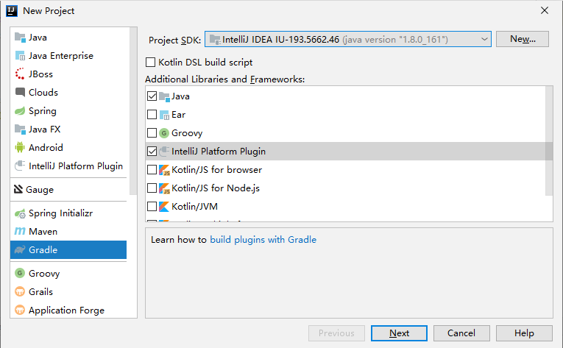The width and height of the screenshot is (563, 348).
Task: Close the New Project dialog
Action: [545, 10]
